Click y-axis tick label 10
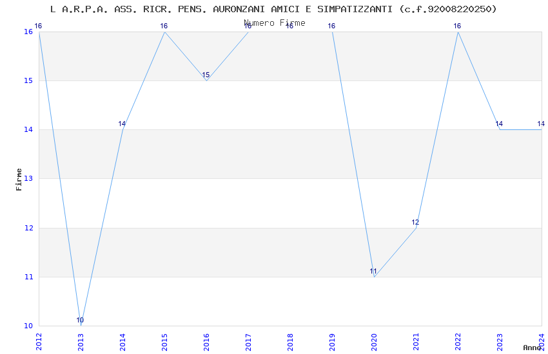The image size is (548, 354). click(x=28, y=326)
